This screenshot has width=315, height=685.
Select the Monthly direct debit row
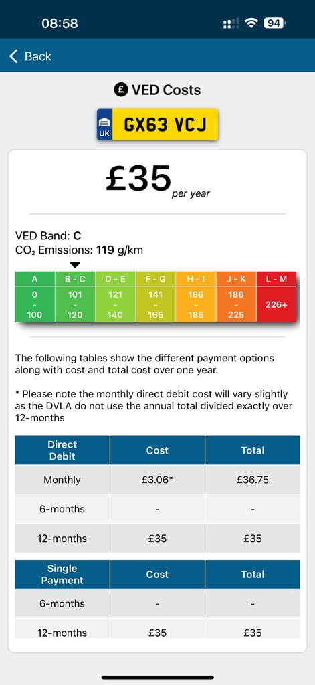tap(157, 480)
